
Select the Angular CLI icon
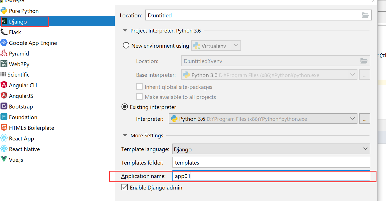(x=4, y=85)
